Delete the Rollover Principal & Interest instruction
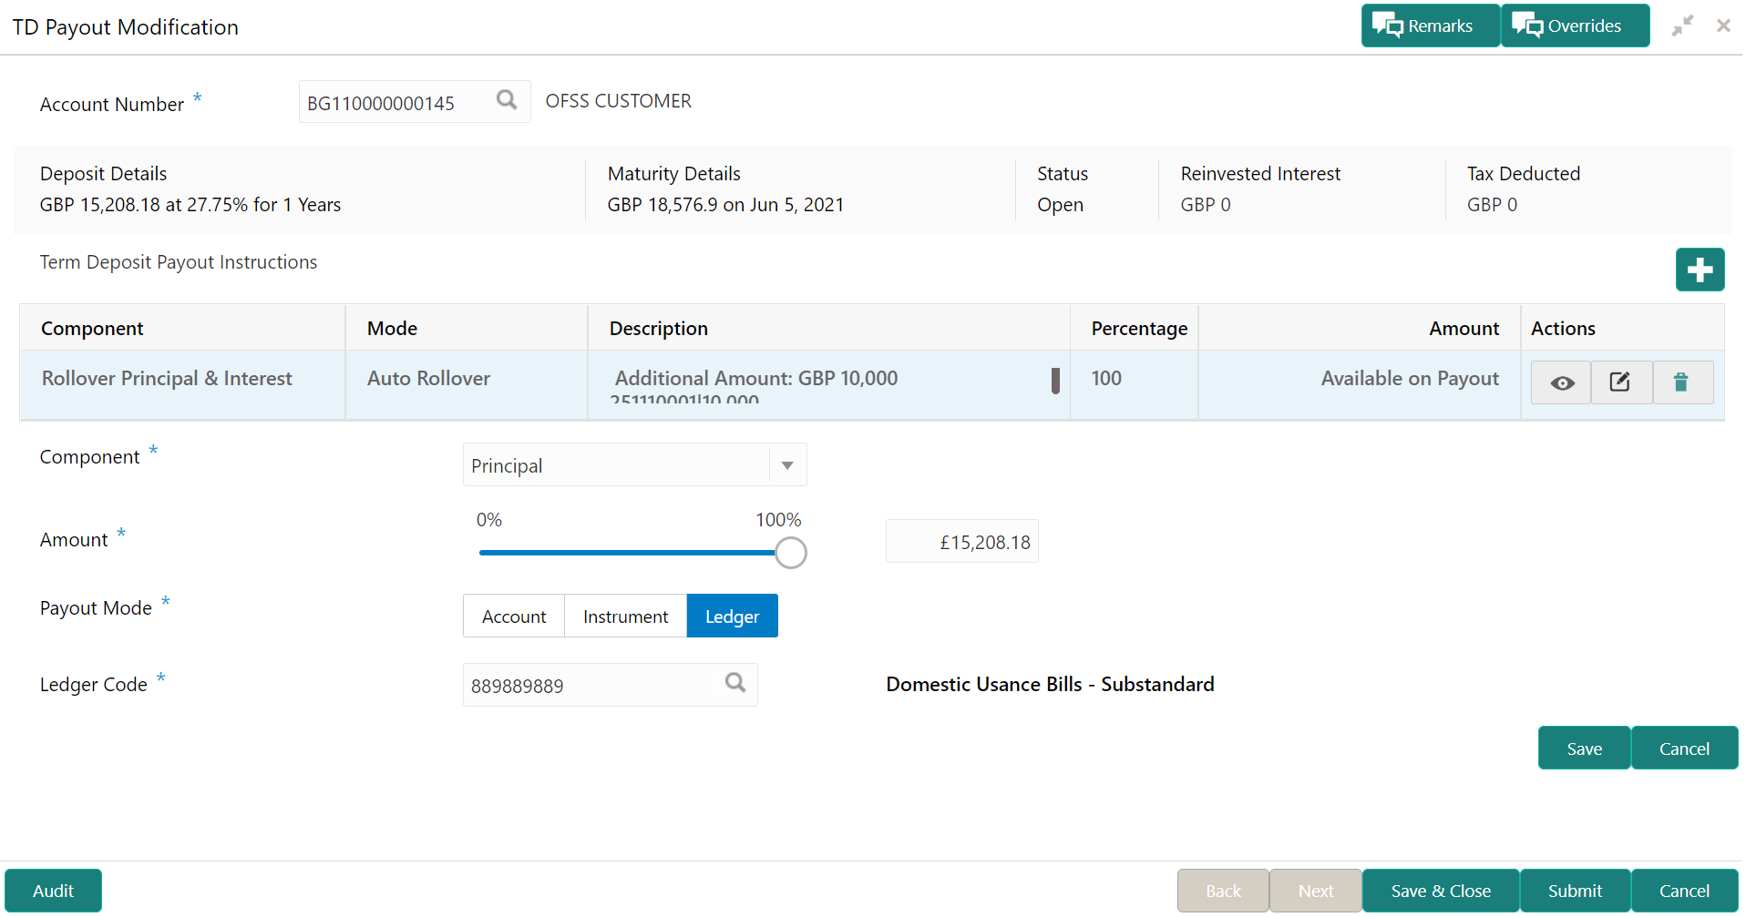The width and height of the screenshot is (1746, 917). (1682, 382)
